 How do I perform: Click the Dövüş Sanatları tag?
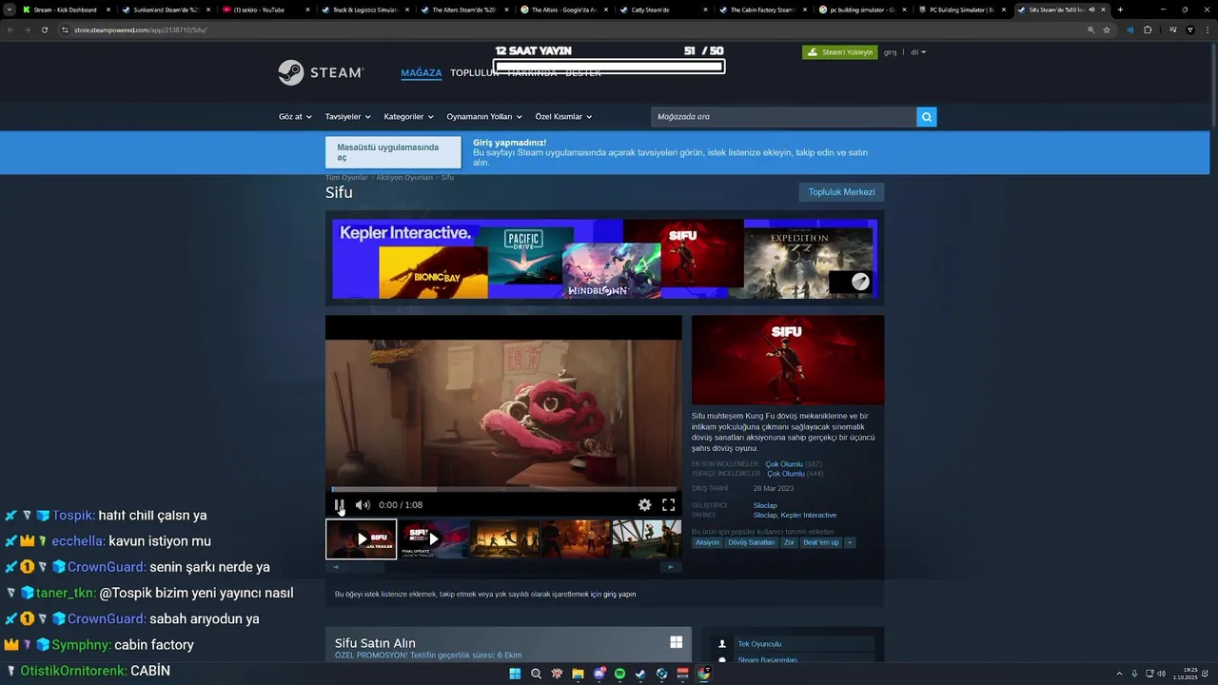[x=752, y=542]
